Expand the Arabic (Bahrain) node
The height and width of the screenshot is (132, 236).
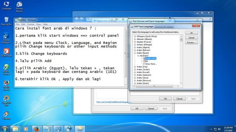[135, 50]
